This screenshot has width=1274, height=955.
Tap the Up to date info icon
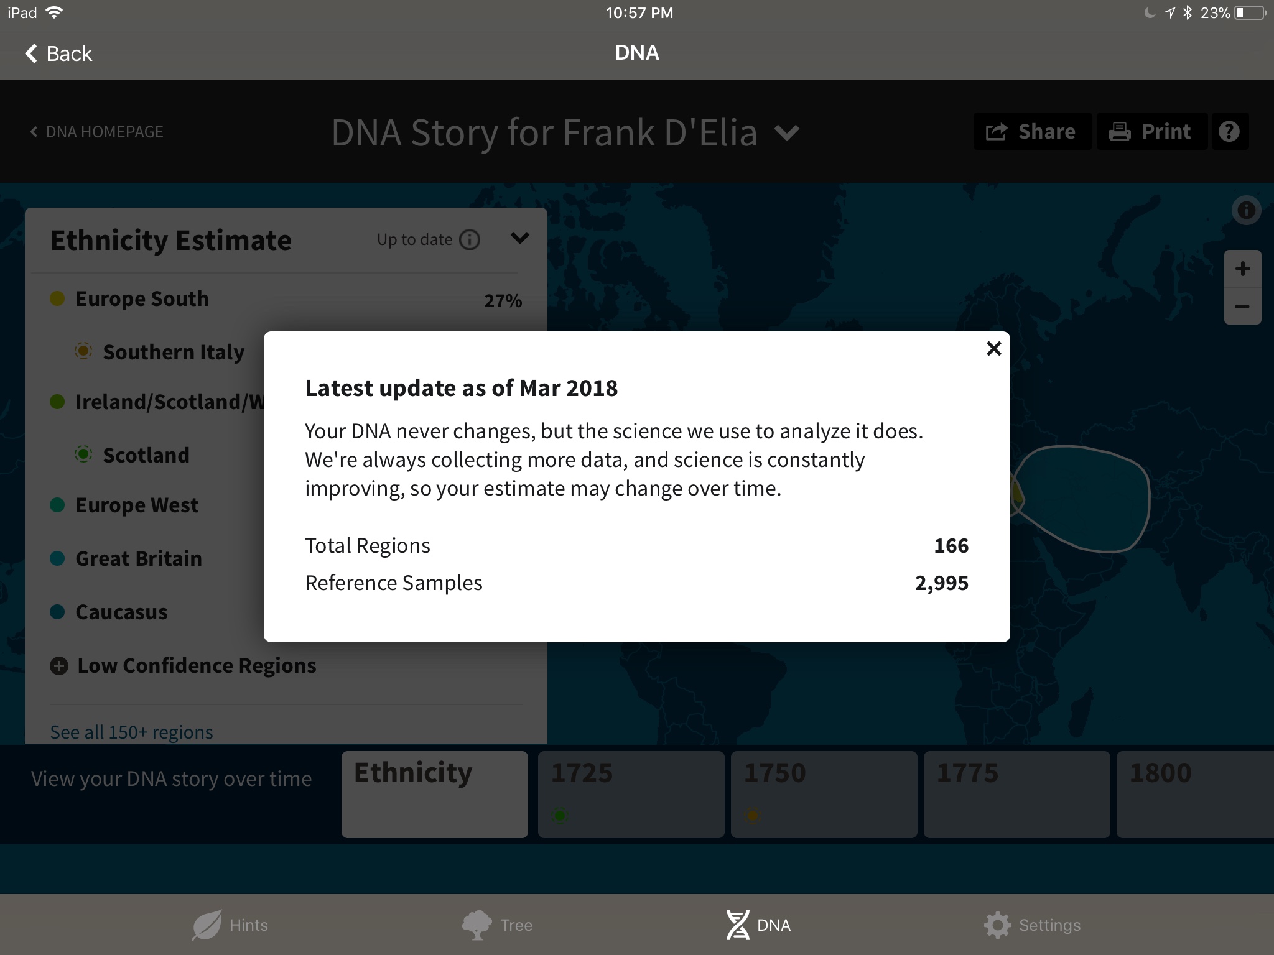point(470,239)
